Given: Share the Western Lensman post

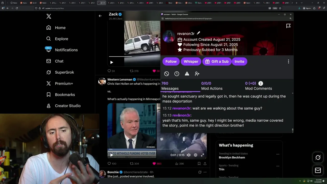Looking at the screenshot, I should click(x=205, y=164).
